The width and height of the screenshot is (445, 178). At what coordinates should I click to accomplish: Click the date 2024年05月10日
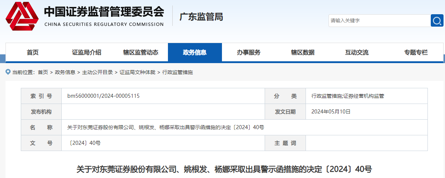[331, 112]
